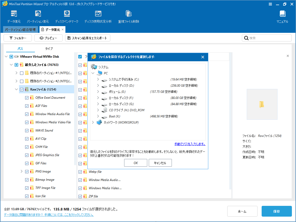
Task: Select Windows Media Video File tree item
Action: pyautogui.click(x=53, y=122)
